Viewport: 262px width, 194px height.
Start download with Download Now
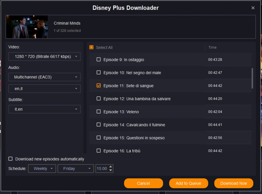coord(233,183)
